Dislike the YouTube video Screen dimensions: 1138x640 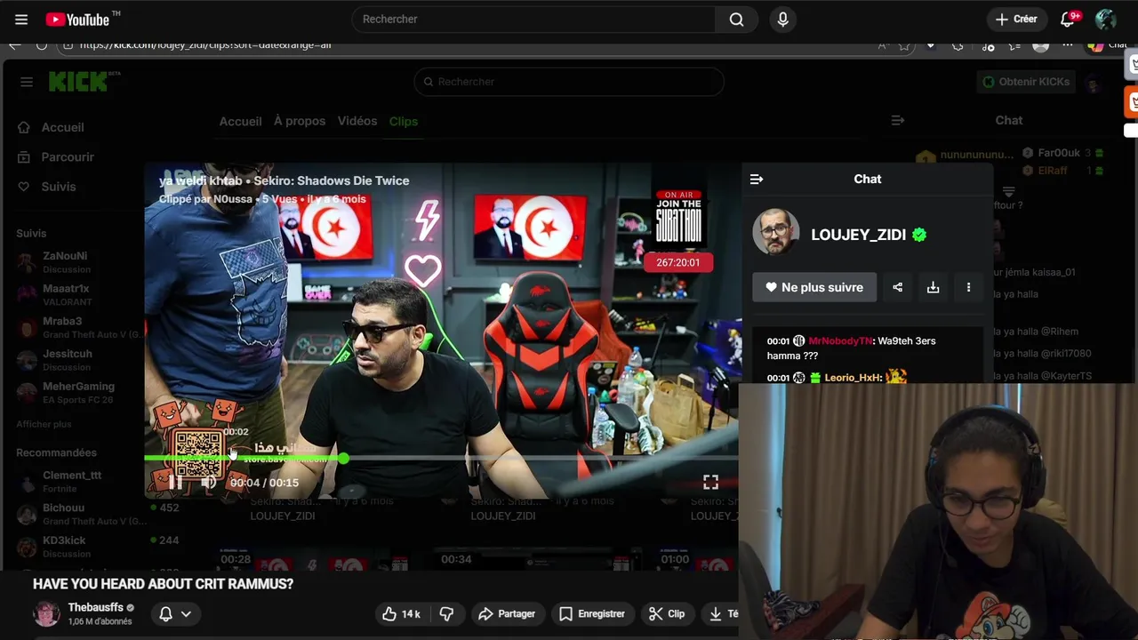pos(446,613)
